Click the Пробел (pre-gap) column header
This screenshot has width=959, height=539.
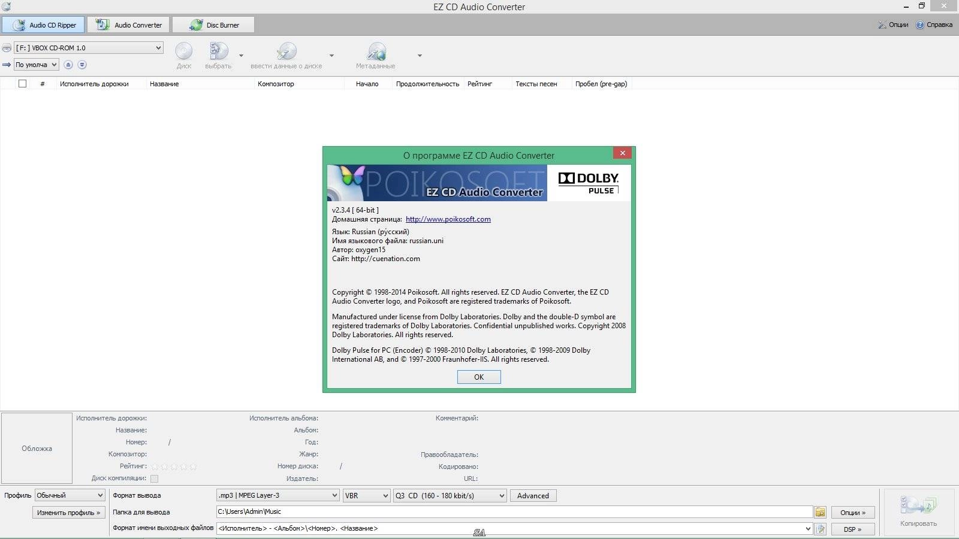601,84
